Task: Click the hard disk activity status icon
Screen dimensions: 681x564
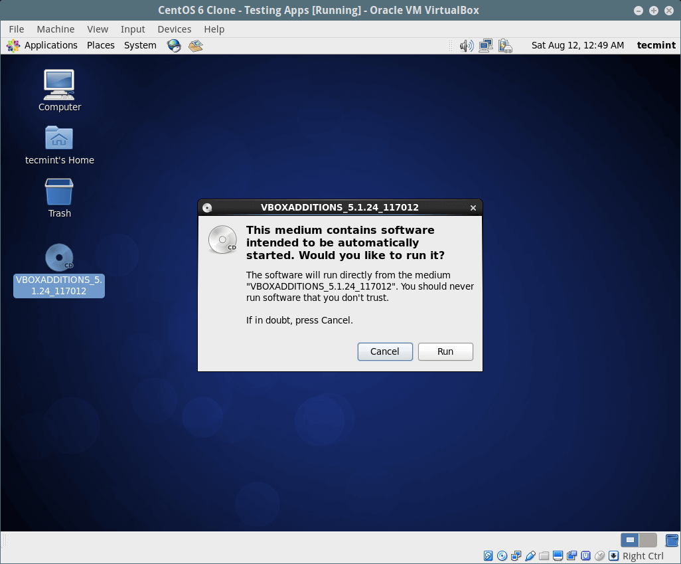Action: 489,556
